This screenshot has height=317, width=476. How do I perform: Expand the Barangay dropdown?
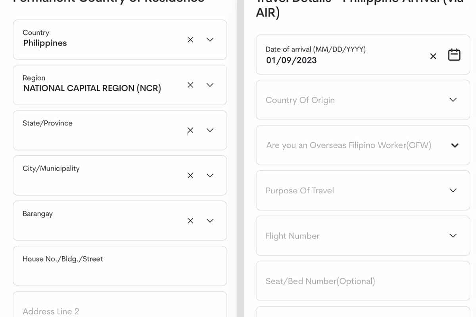pos(210,221)
